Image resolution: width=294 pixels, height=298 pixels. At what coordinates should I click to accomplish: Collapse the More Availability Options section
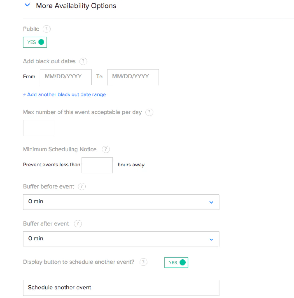pos(27,5)
